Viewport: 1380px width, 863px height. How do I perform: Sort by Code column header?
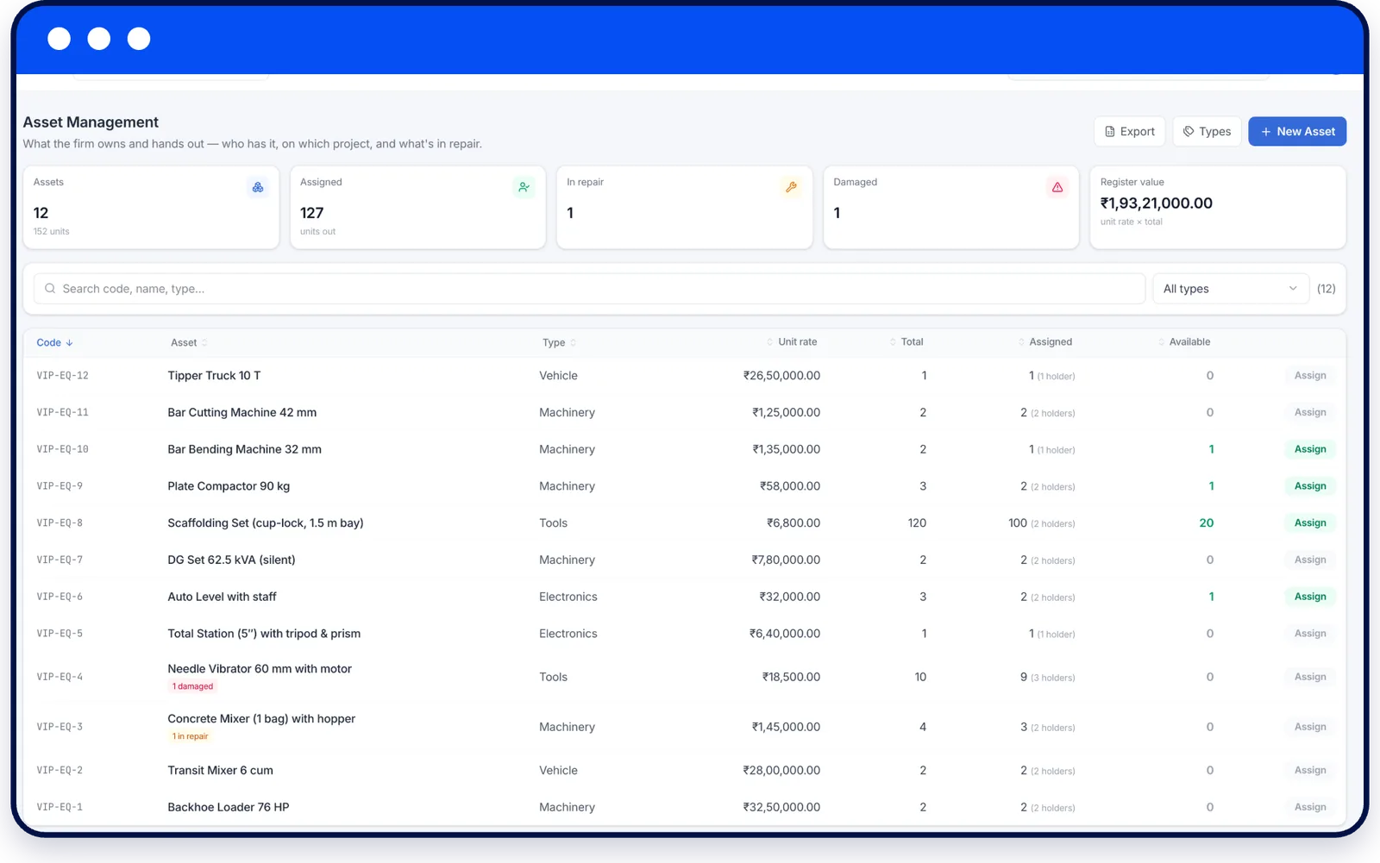54,342
